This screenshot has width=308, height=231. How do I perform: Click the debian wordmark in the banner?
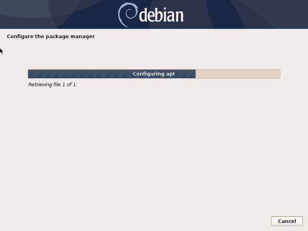point(161,15)
